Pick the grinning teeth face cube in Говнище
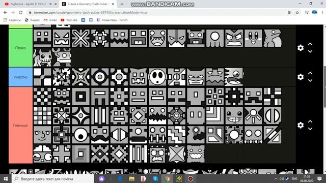Image resolution: width=326 pixels, height=183 pixels. click(234, 115)
